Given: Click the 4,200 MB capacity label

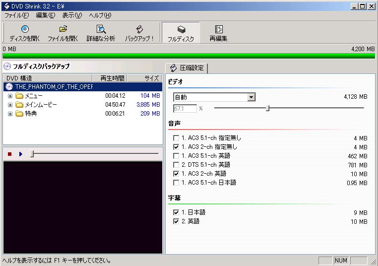Looking at the screenshot, I should 363,49.
